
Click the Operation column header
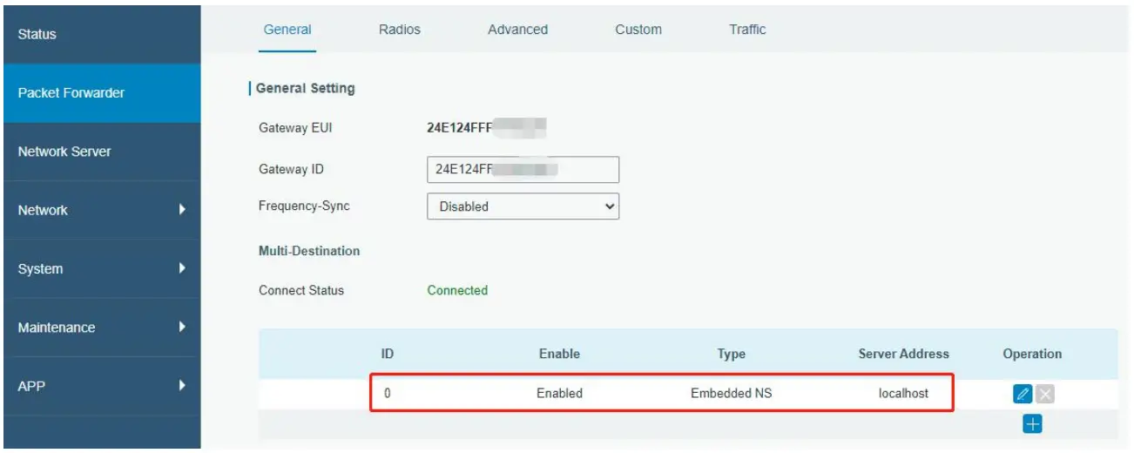click(x=1032, y=354)
